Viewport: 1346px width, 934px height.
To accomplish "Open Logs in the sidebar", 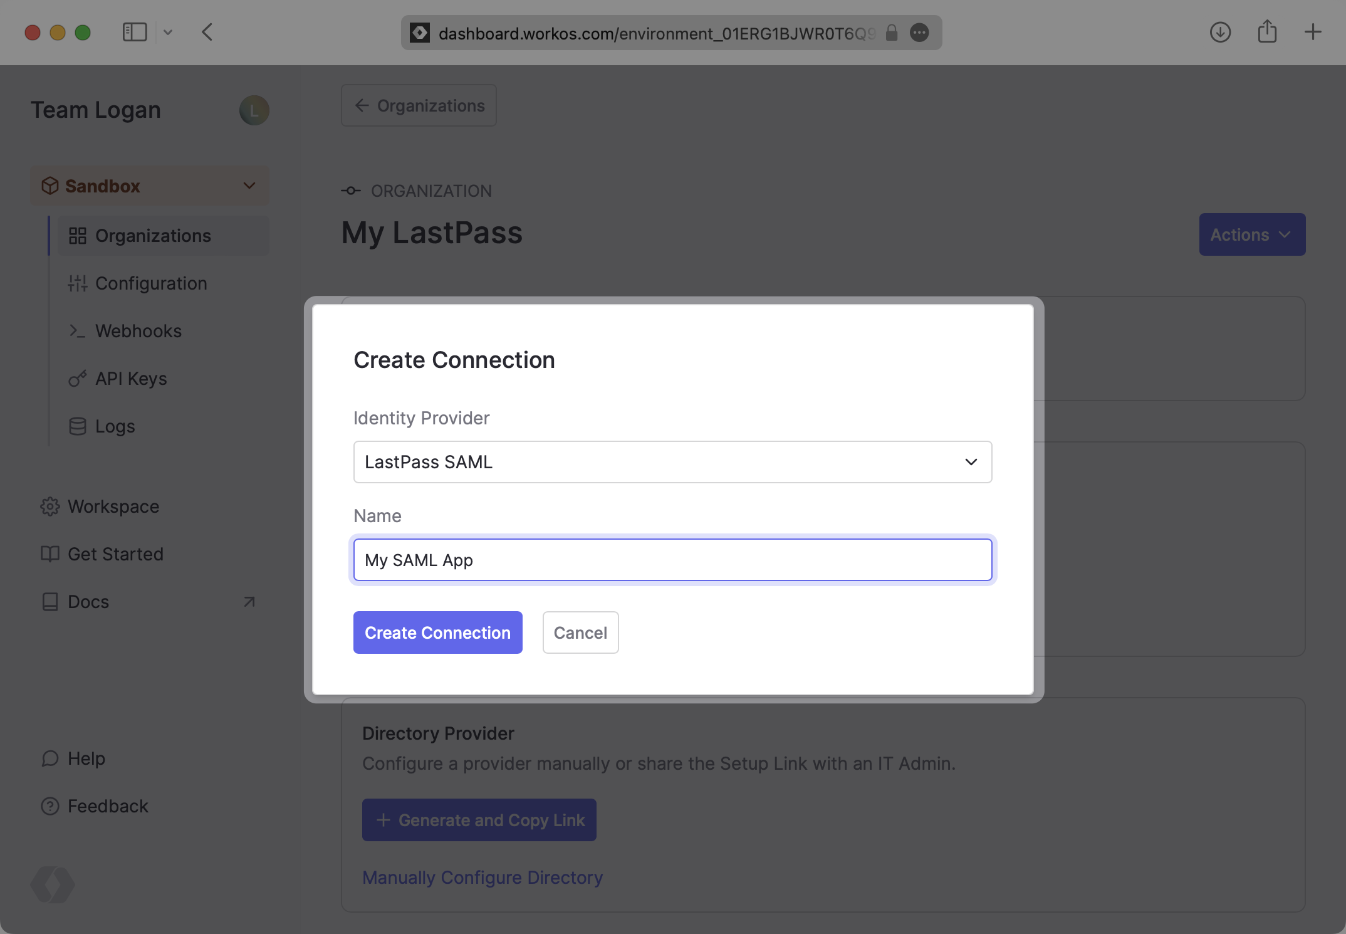I will click(115, 426).
